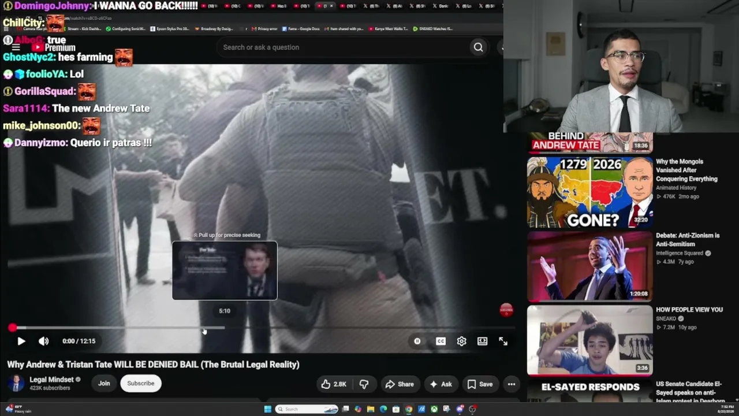Open the Legal Mindset channel name link

tap(51, 380)
